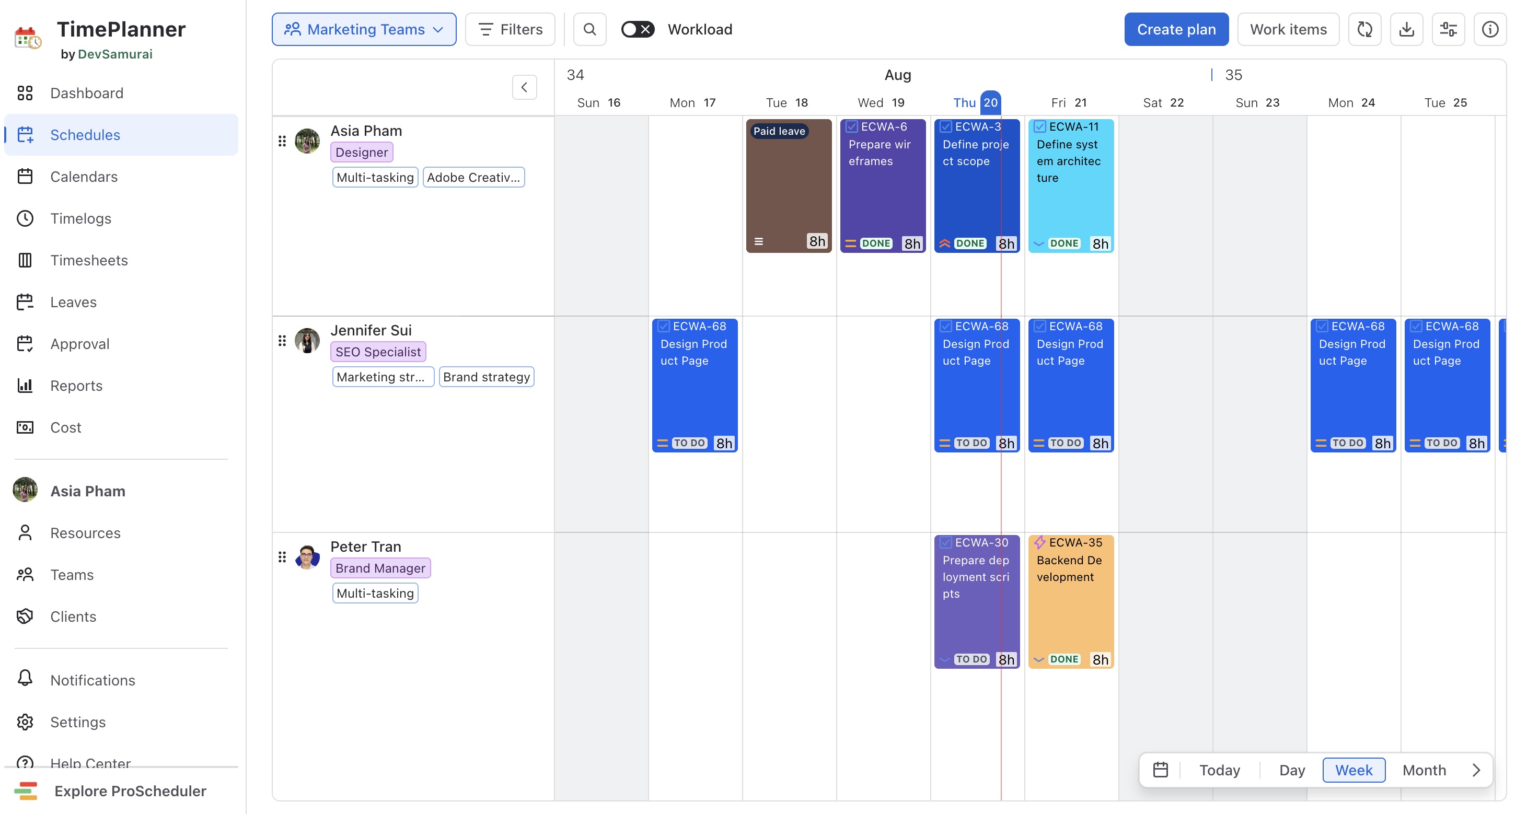Image resolution: width=1527 pixels, height=814 pixels.
Task: Open the display settings sliders icon
Action: pyautogui.click(x=1448, y=29)
